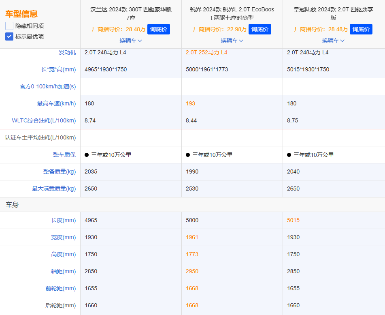Click the 整备质量(kg) parameter label
This screenshot has height=315, width=385.
coord(60,171)
